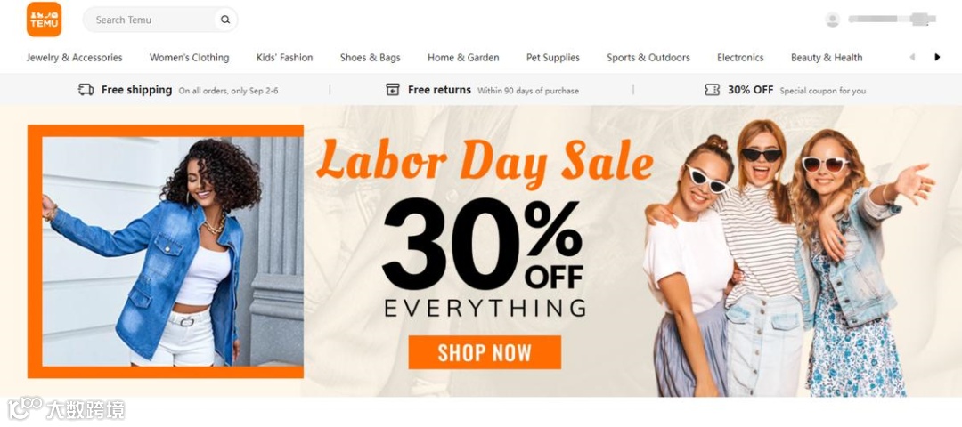The height and width of the screenshot is (427, 962).
Task: Click the Temu logo icon
Action: [x=45, y=20]
